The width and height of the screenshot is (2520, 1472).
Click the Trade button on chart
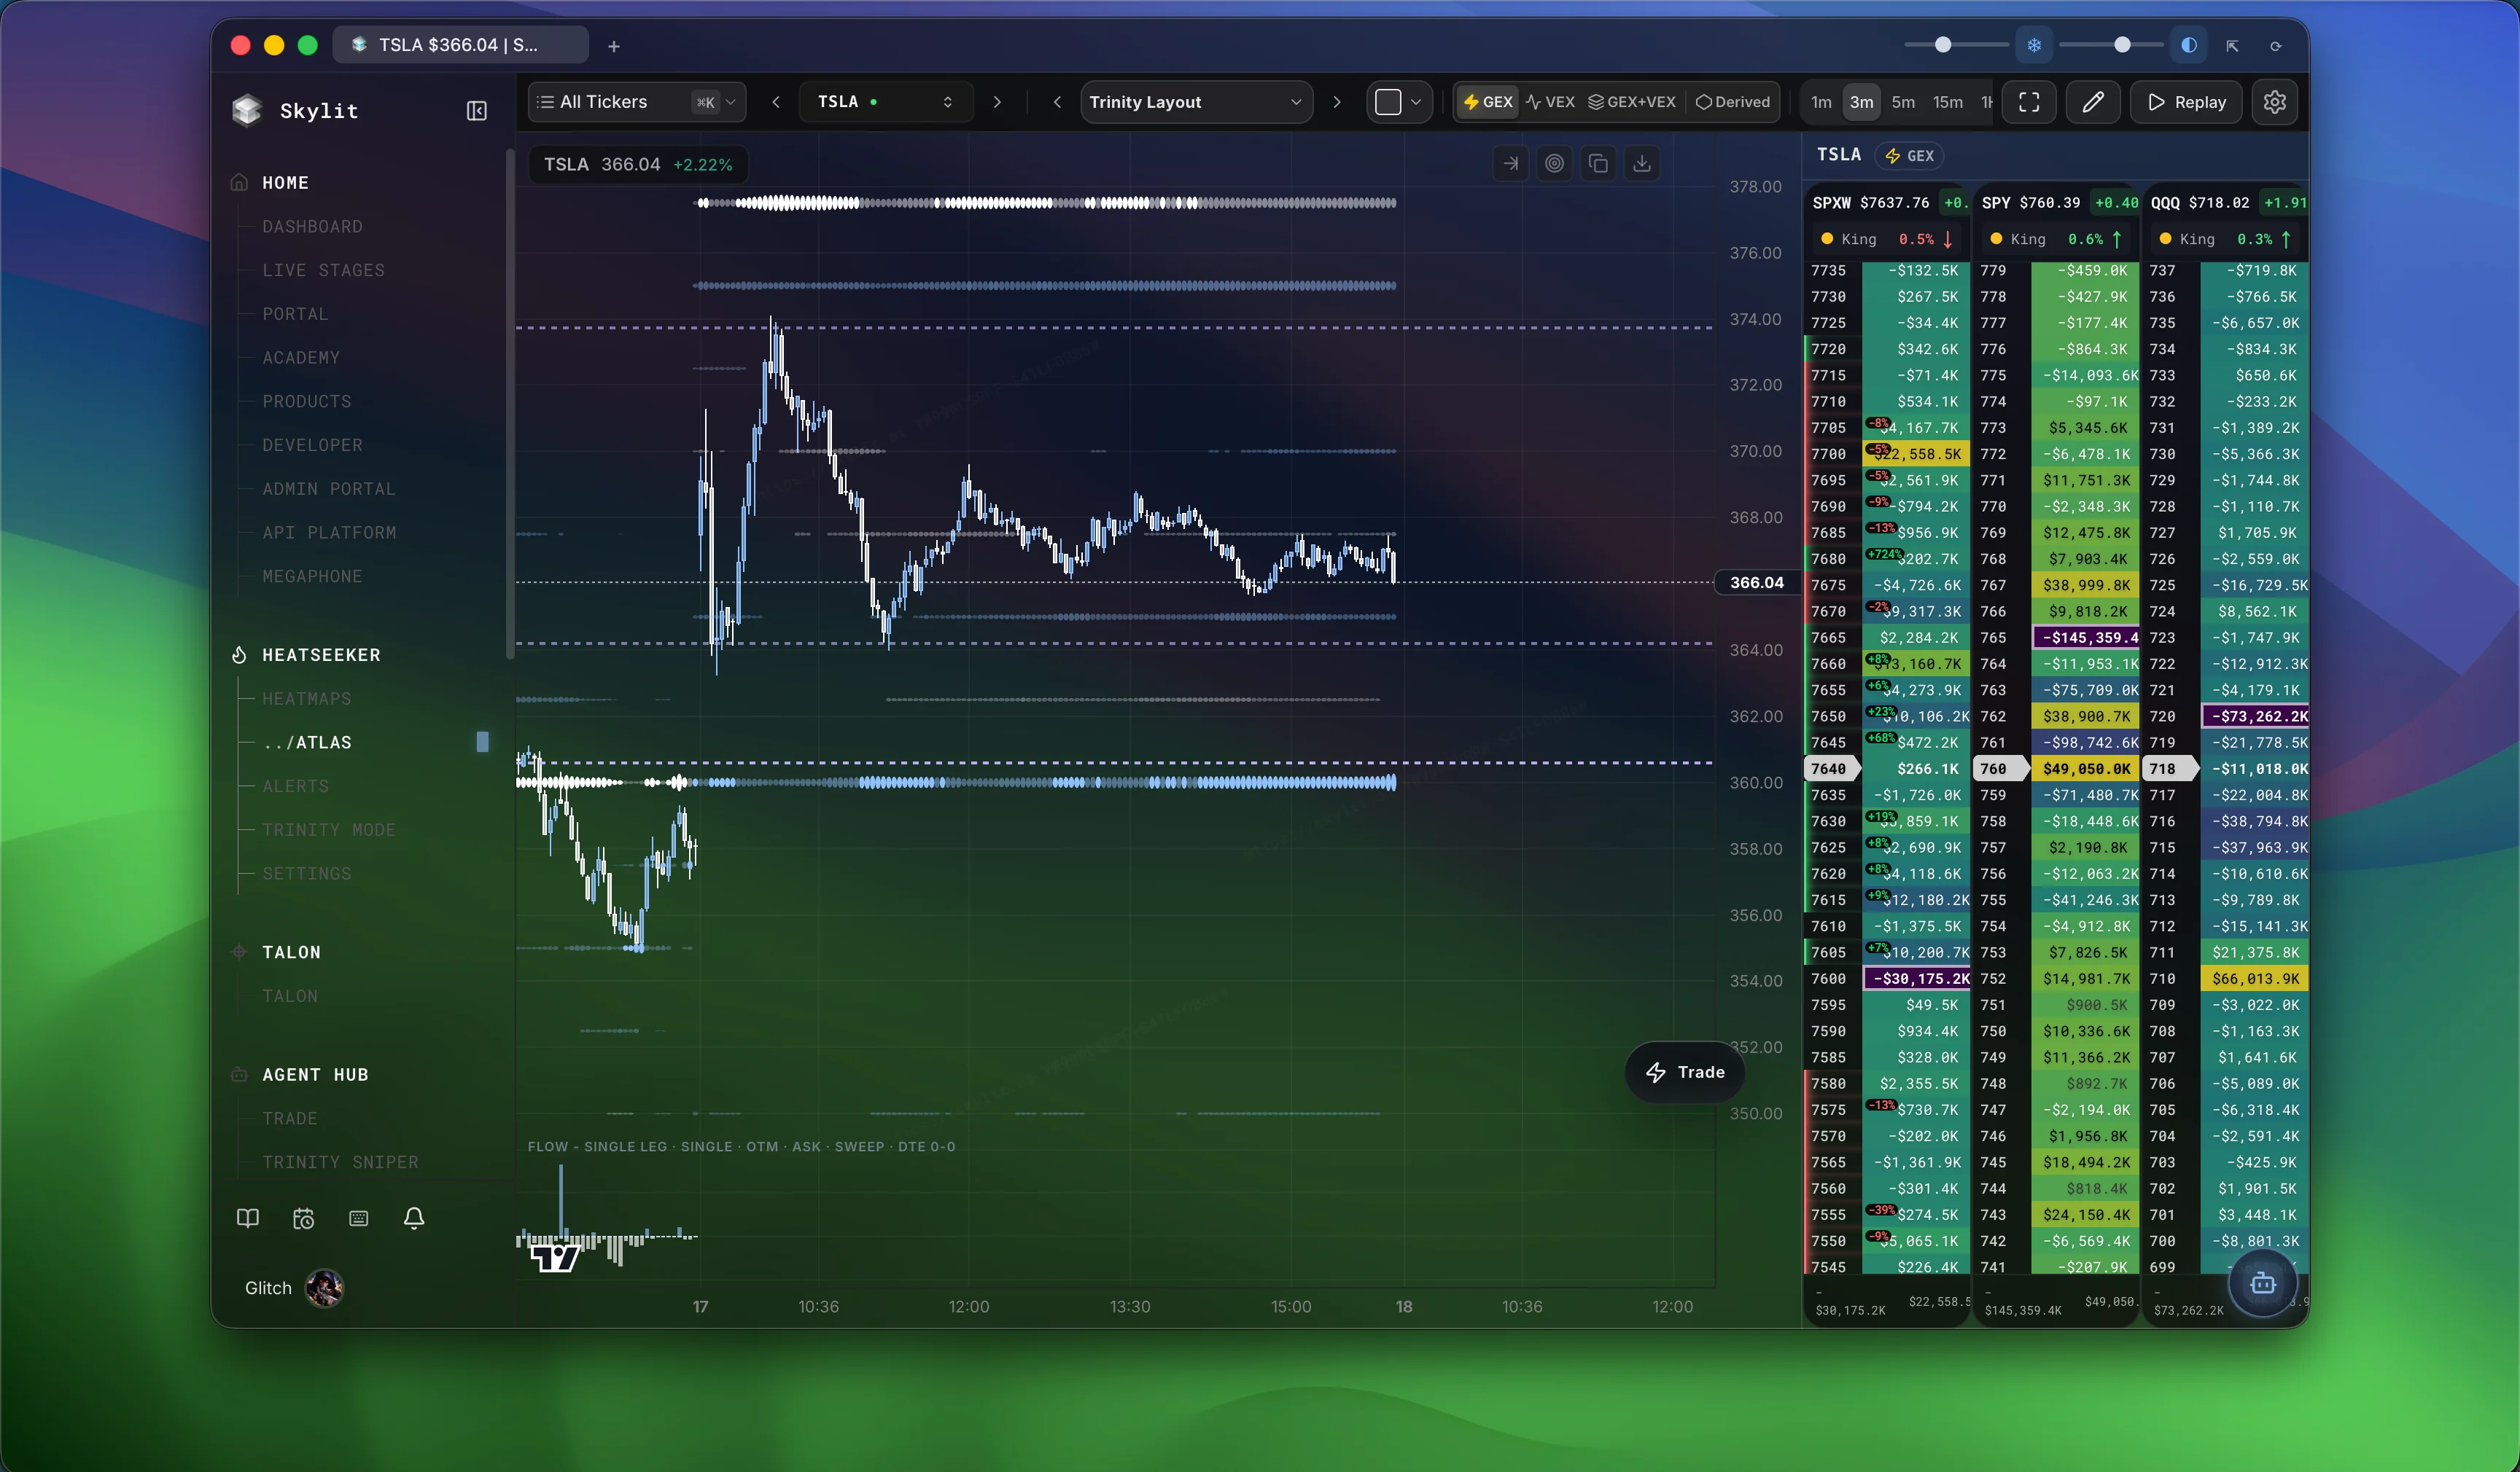pos(1685,1071)
